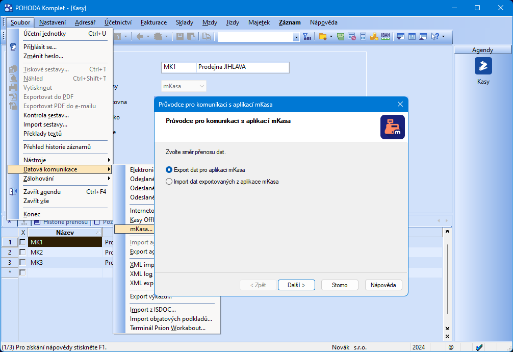Viewport: 513px width, 352px height.
Task: Select the MK3 row name cell
Action: tap(65, 262)
